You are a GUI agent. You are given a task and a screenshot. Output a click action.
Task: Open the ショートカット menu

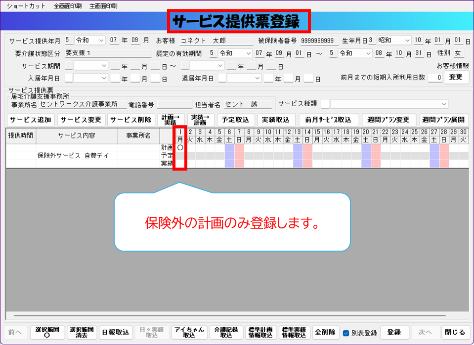(26, 6)
